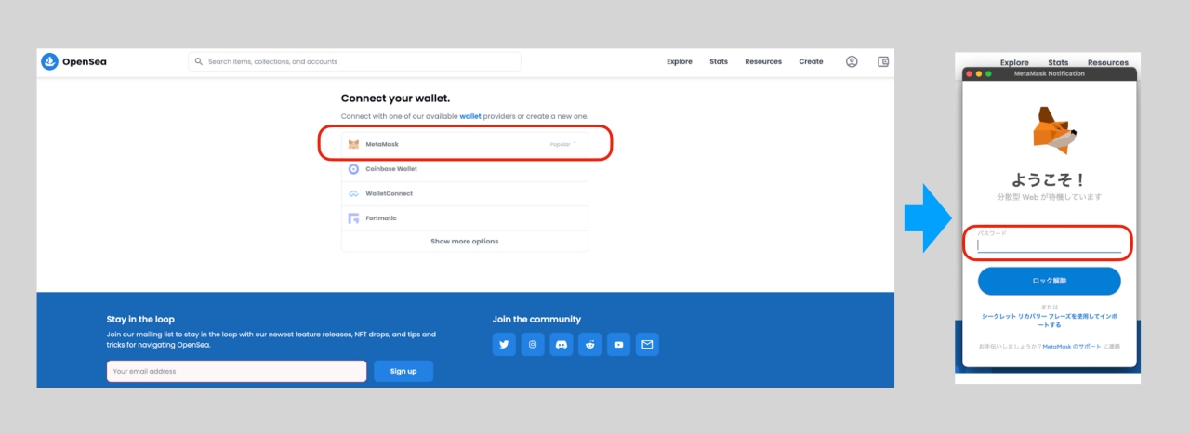Open Stats menu in OpenSea header
This screenshot has height=434, width=1190.
719,61
